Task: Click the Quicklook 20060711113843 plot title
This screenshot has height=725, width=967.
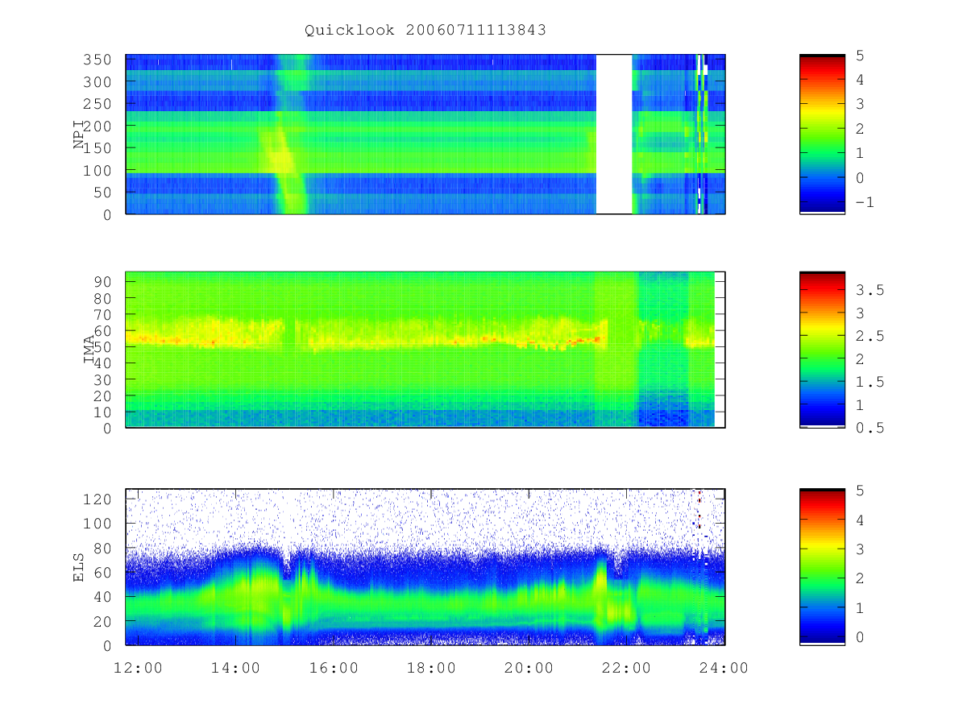Action: [x=425, y=31]
